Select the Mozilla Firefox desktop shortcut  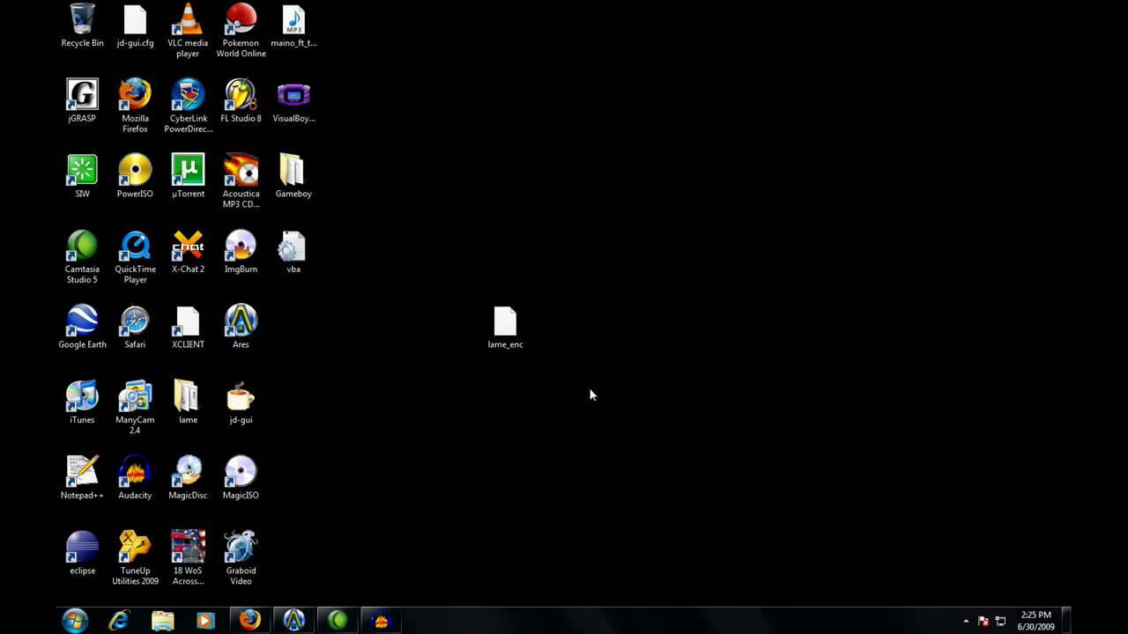pyautogui.click(x=135, y=107)
